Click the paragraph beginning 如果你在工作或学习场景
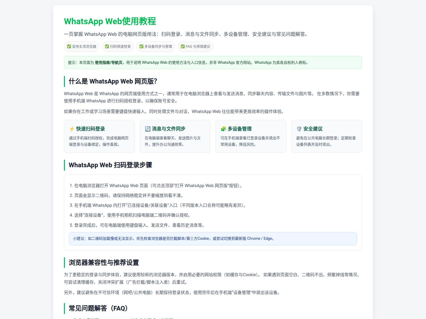Image resolution: width=426 pixels, height=319 pixels. point(175,112)
